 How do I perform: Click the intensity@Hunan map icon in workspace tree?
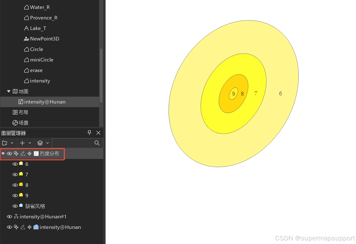click(21, 102)
